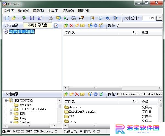This screenshot has width=165, height=136.
Task: Open the 文件(F) menu
Action: tap(9, 11)
